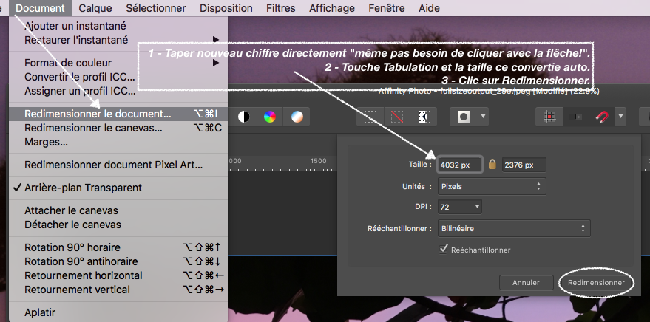Toggle the red Snapping magnet icon
The height and width of the screenshot is (322, 650).
(x=602, y=117)
